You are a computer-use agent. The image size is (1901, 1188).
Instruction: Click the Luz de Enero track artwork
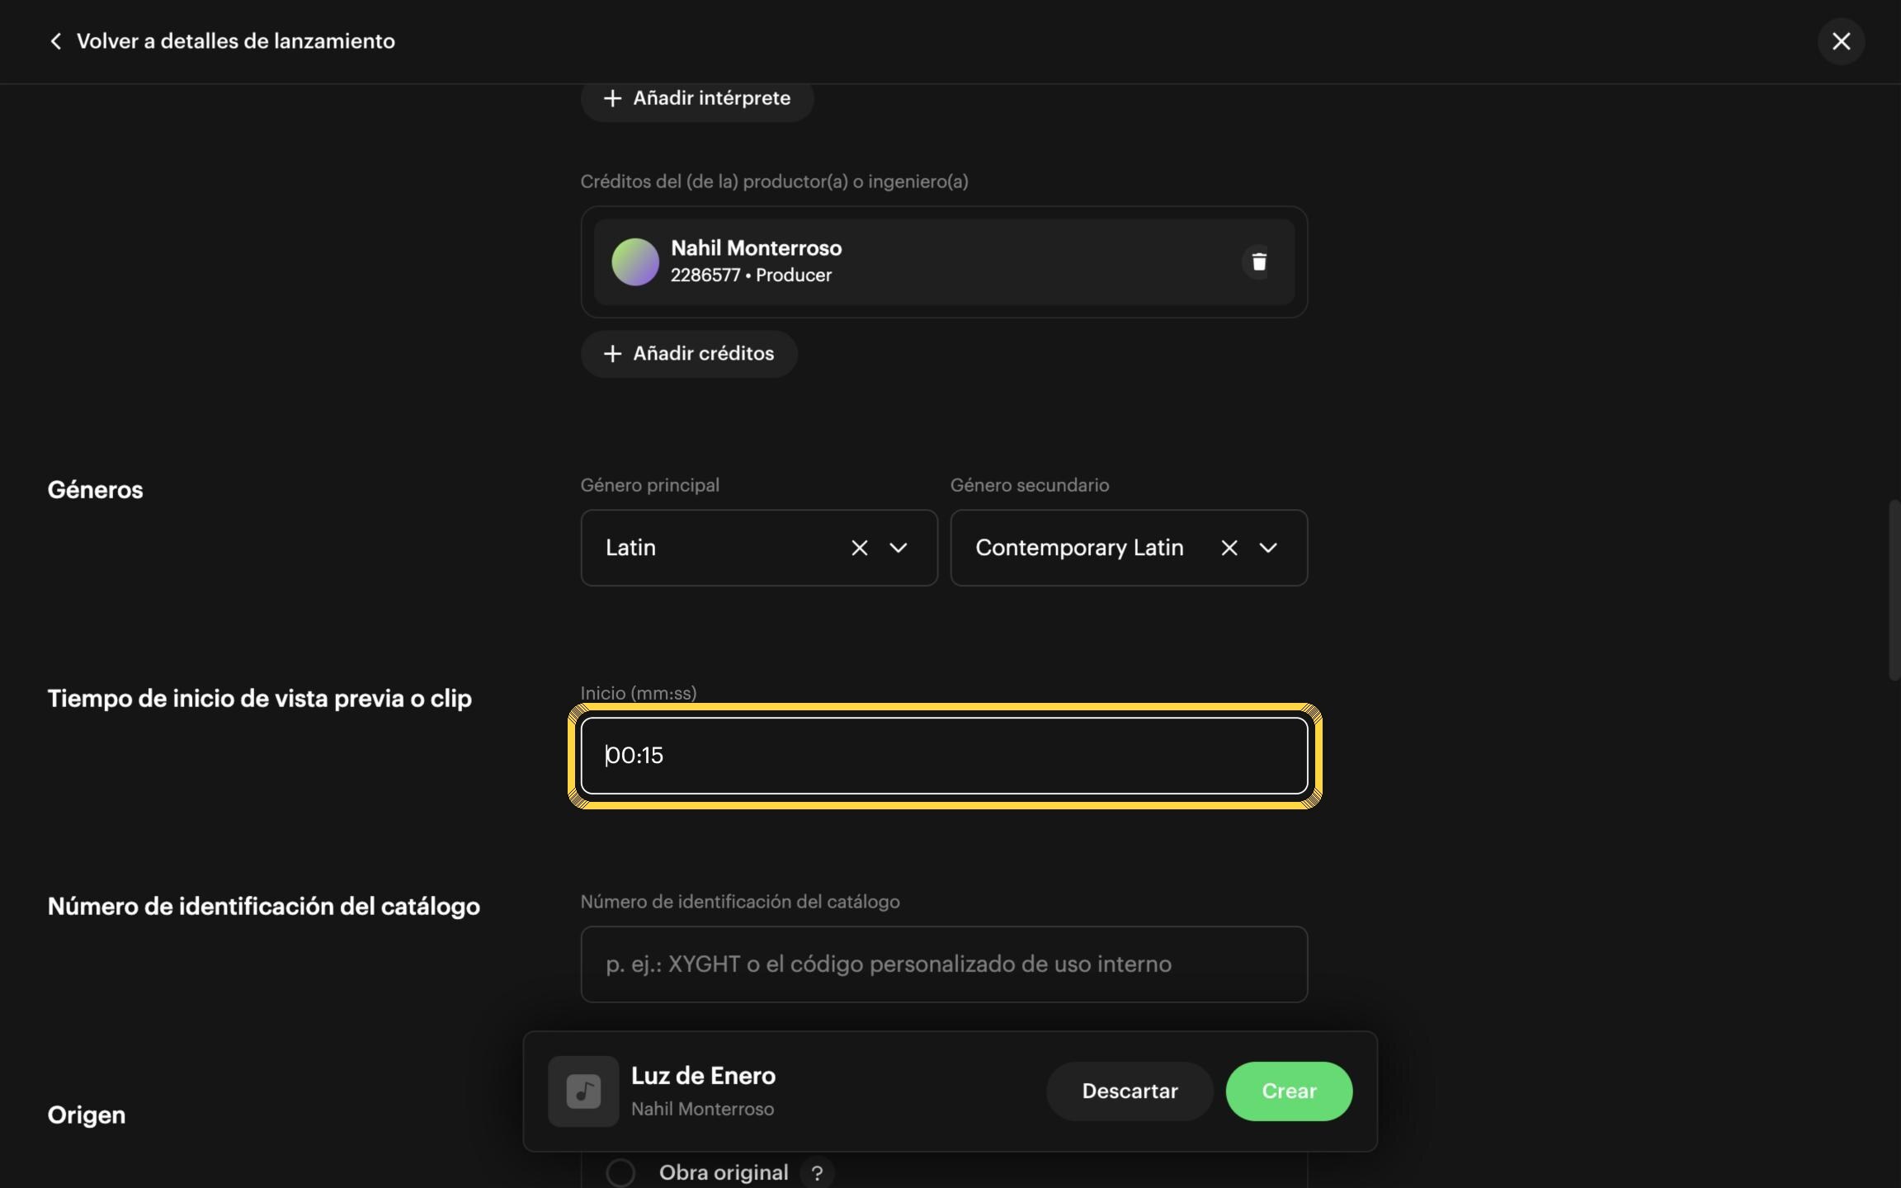[583, 1091]
